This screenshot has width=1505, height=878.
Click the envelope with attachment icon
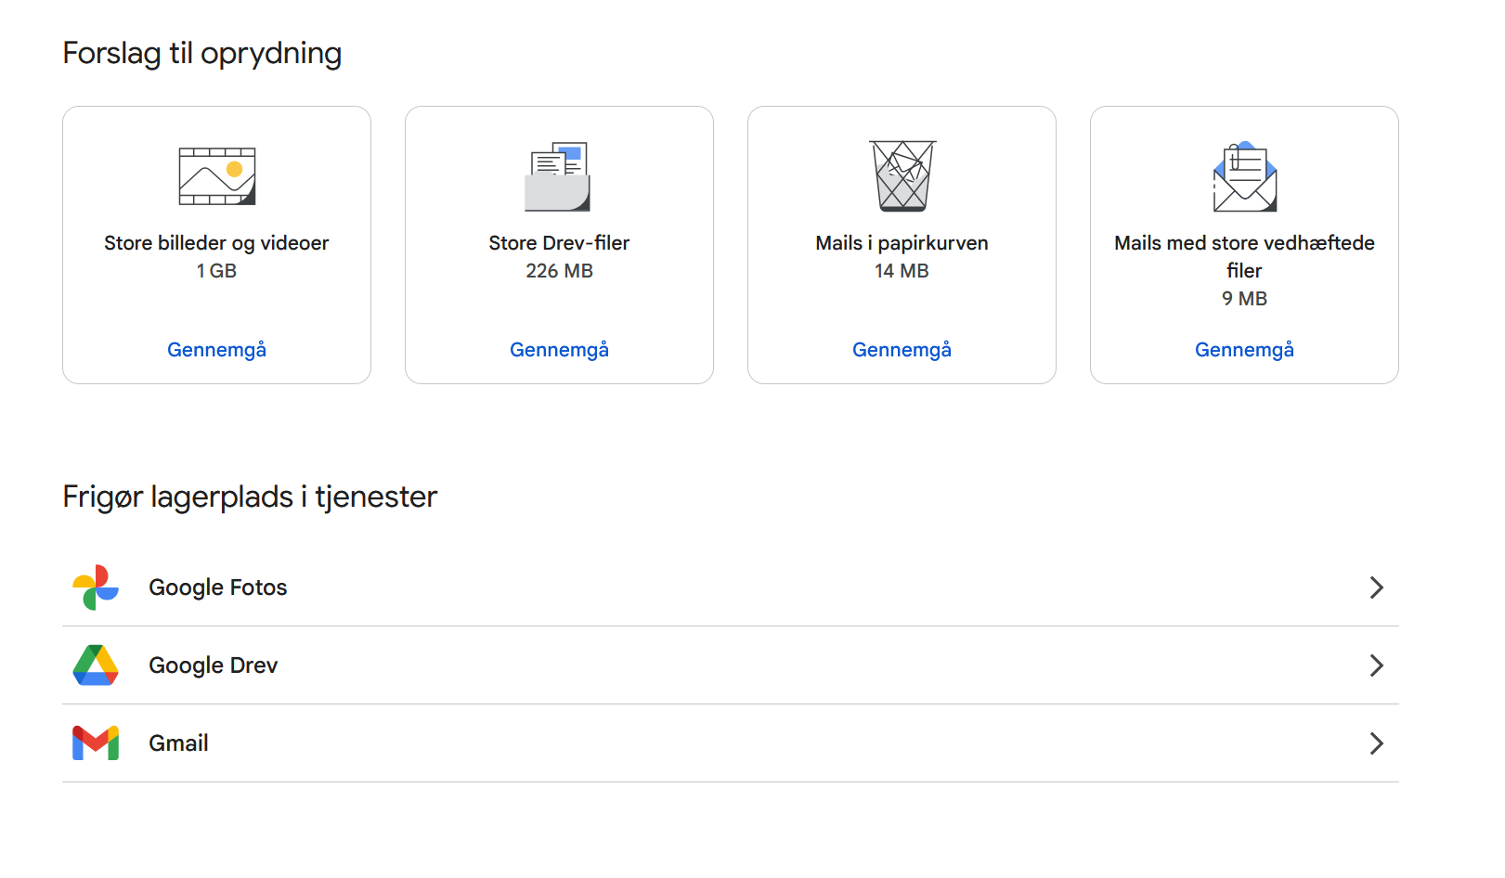pyautogui.click(x=1244, y=176)
